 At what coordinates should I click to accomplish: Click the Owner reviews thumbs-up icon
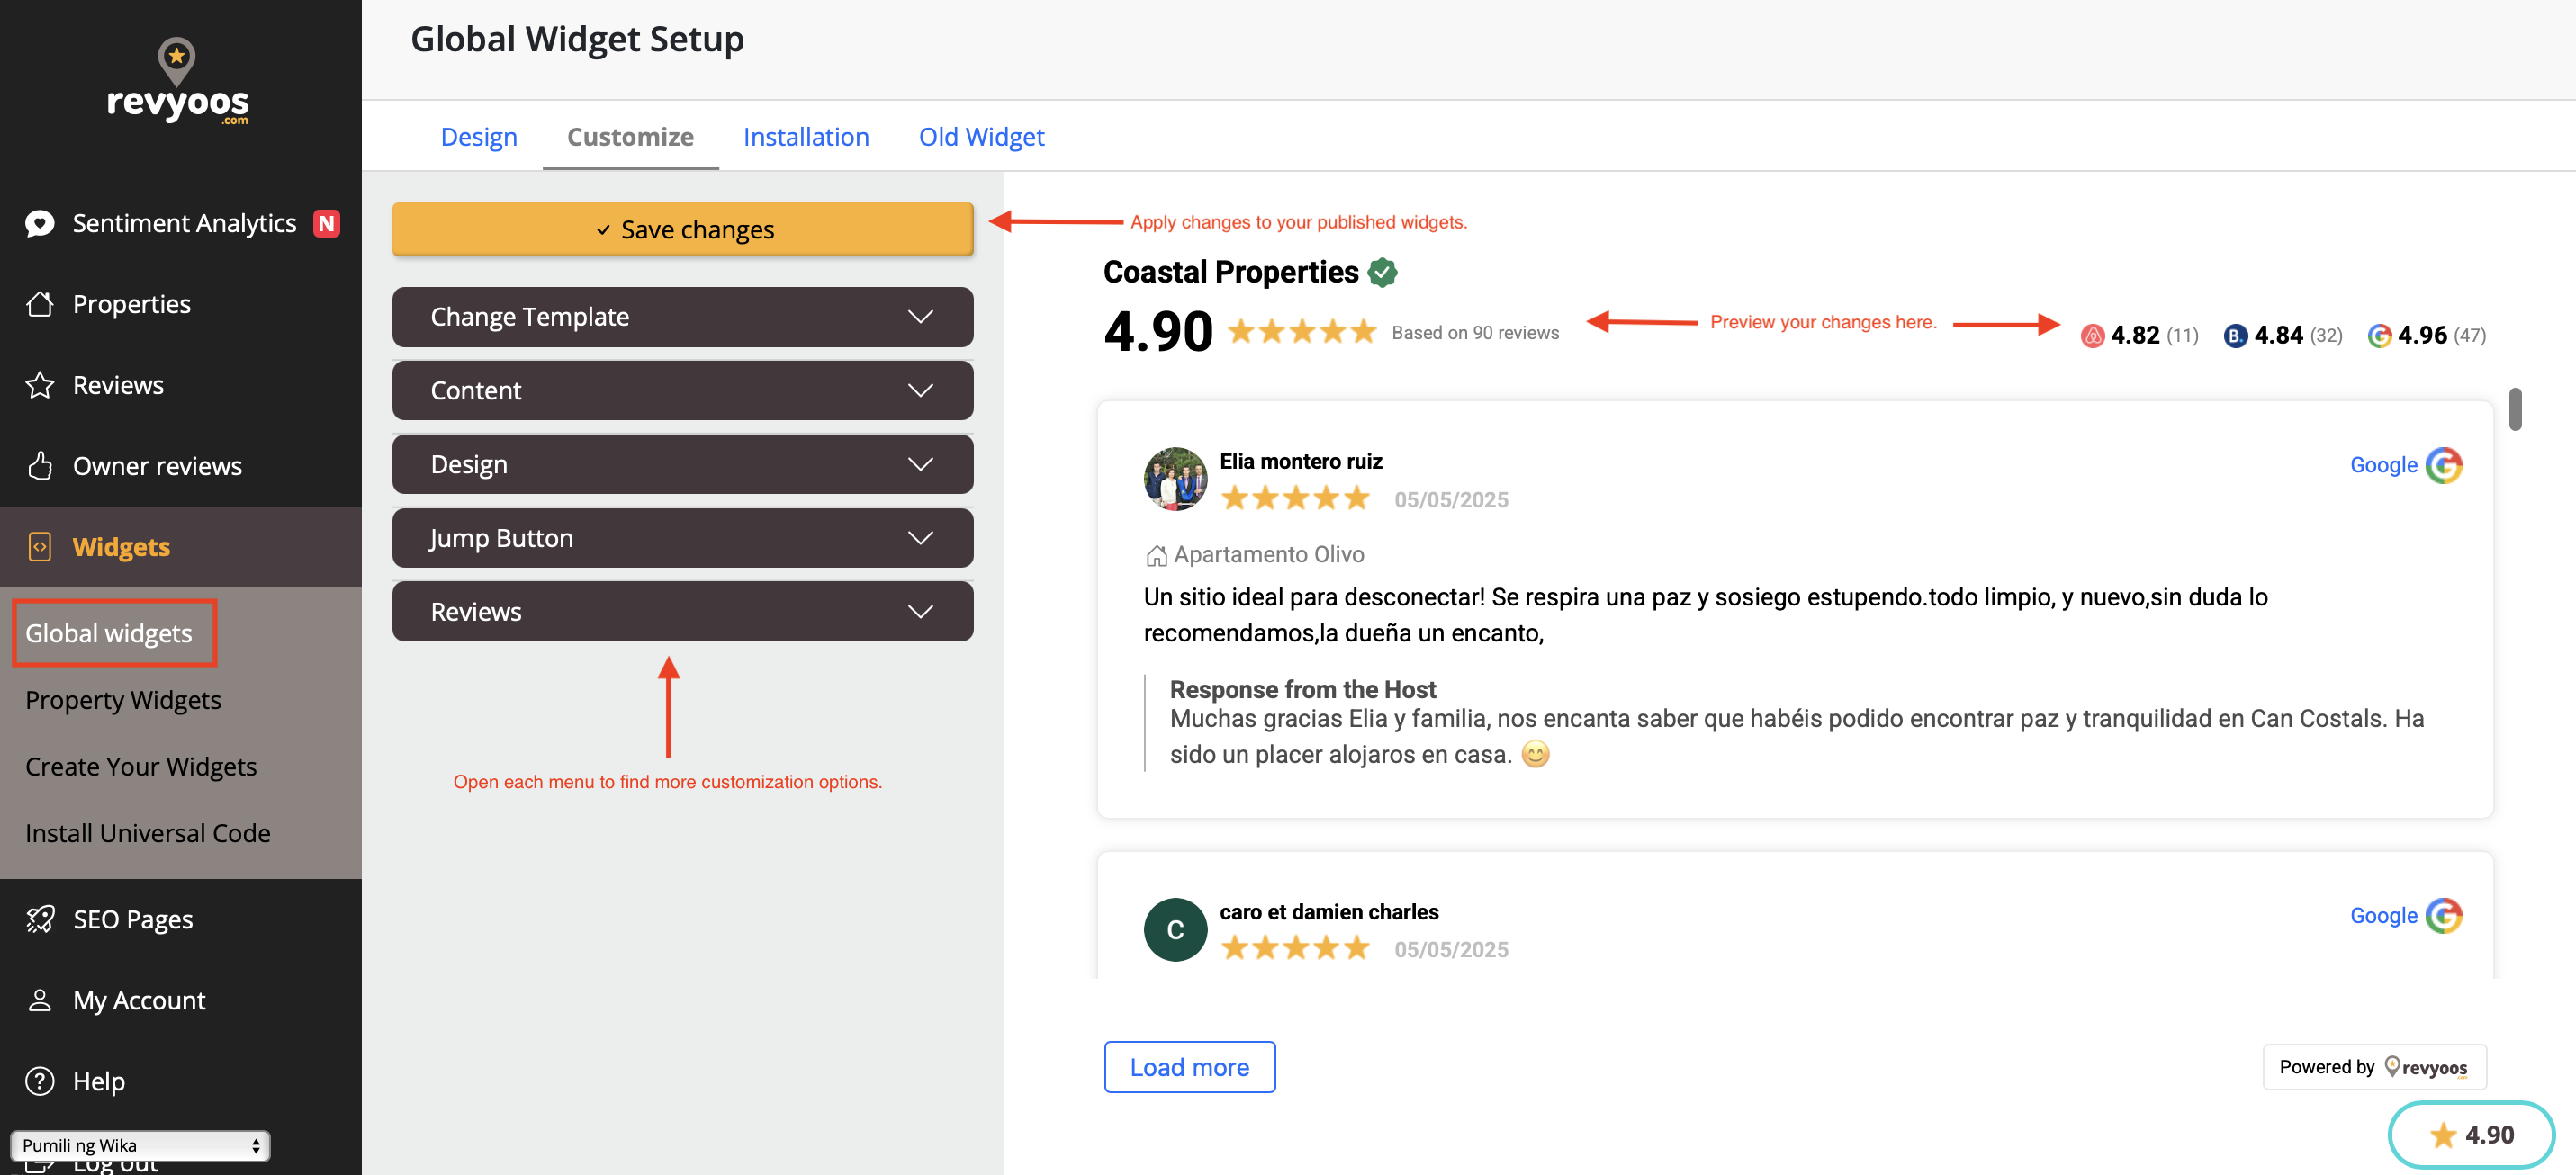point(39,466)
